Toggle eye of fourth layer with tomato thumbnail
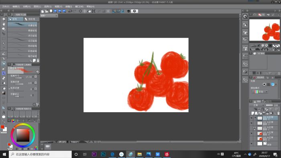The image size is (281, 158). coord(251,133)
